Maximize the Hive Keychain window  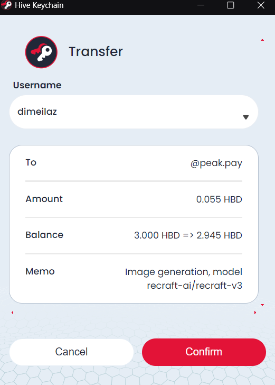230,5
